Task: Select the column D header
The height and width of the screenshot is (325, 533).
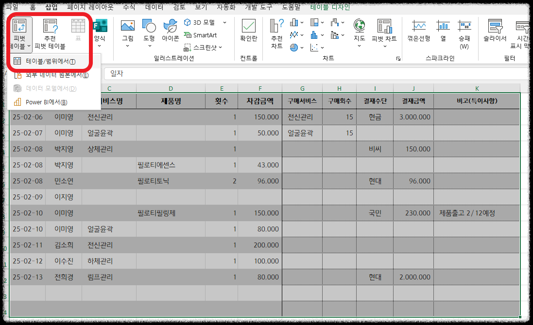Action: tap(171, 89)
